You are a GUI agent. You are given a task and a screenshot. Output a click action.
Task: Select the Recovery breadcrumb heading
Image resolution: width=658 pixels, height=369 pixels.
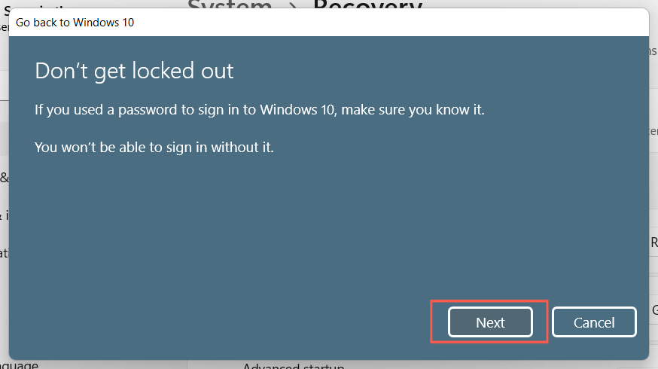pos(367,6)
